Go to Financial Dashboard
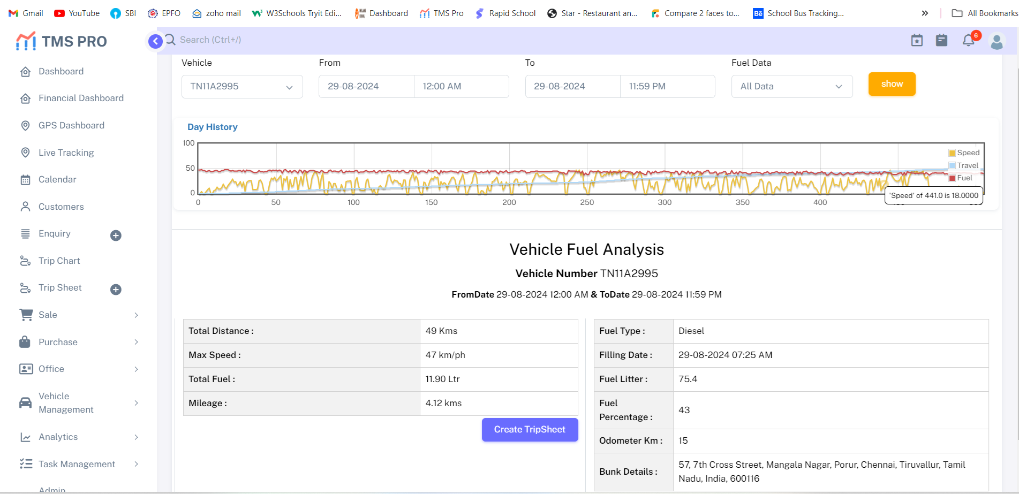 pyautogui.click(x=81, y=98)
